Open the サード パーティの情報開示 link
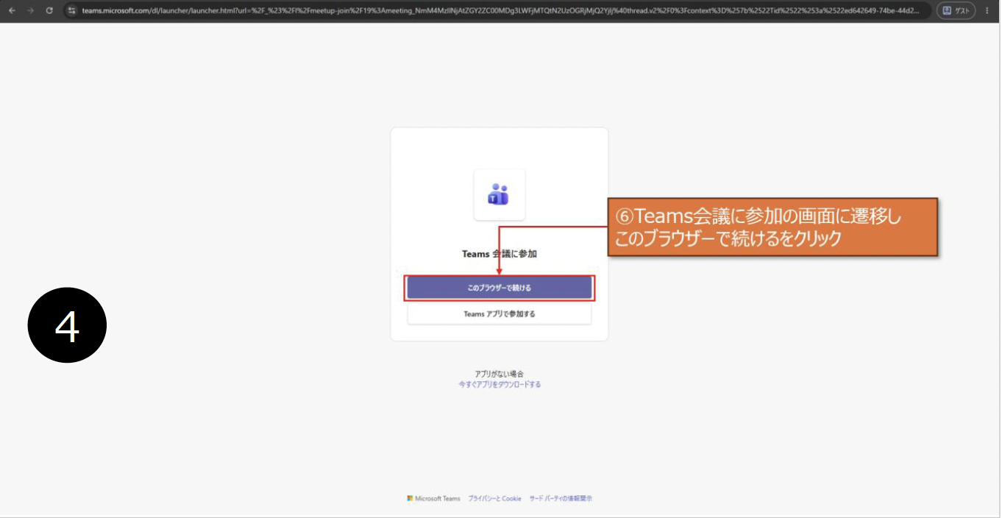This screenshot has height=518, width=1002. click(561, 498)
